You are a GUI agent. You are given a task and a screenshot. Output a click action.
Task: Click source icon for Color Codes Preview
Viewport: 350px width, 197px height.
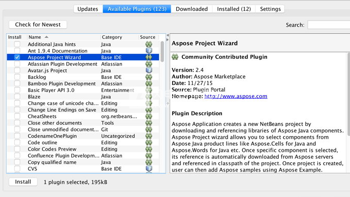pos(149,149)
